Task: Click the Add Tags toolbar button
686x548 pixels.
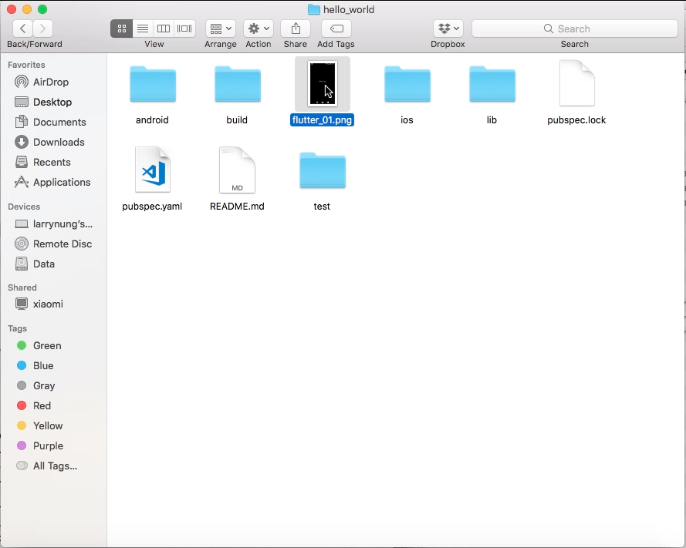Action: tap(336, 29)
